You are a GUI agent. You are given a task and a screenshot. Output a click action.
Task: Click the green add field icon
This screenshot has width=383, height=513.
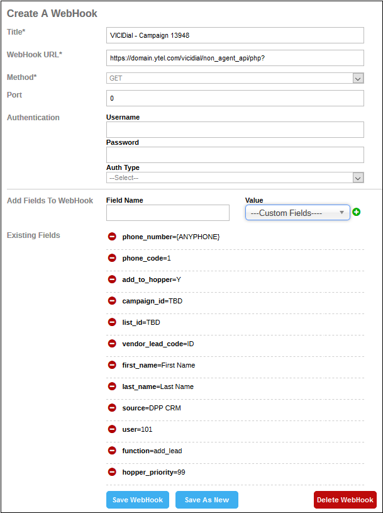coord(357,213)
